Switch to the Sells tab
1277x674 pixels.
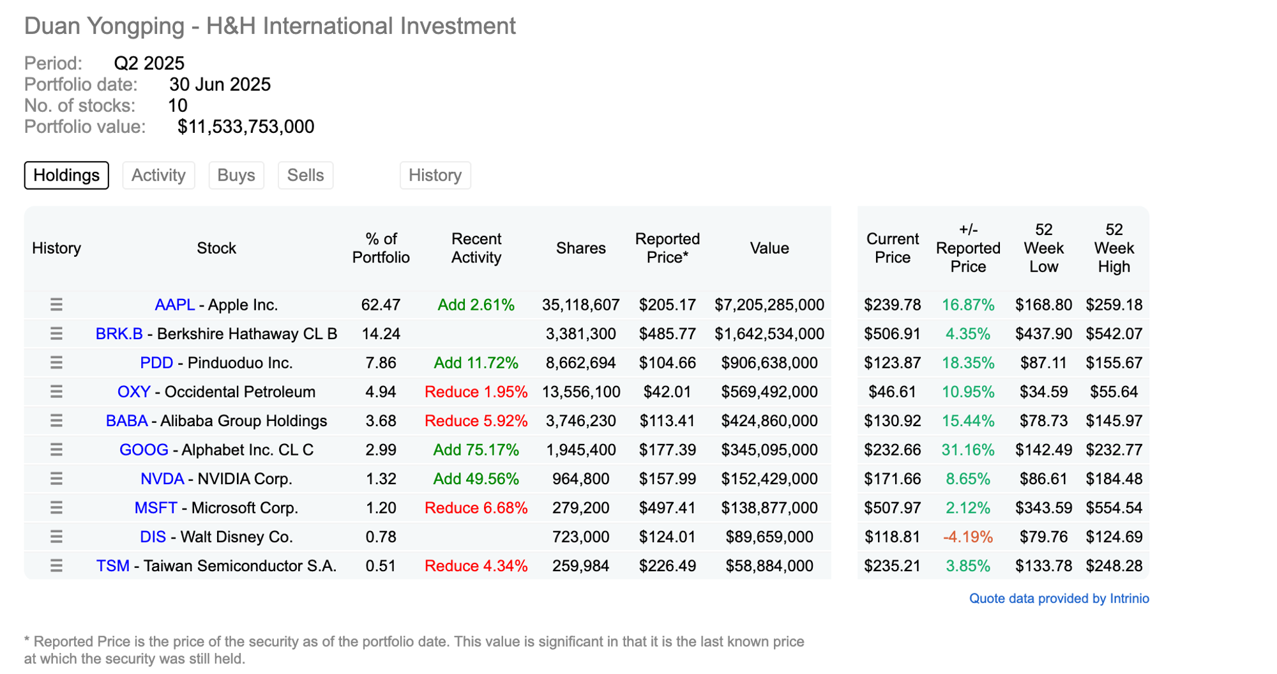[305, 175]
